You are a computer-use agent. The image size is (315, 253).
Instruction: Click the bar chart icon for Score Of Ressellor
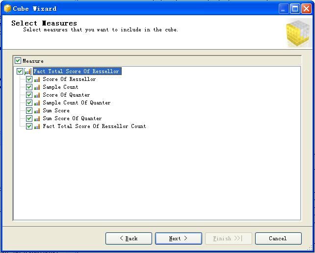point(37,79)
